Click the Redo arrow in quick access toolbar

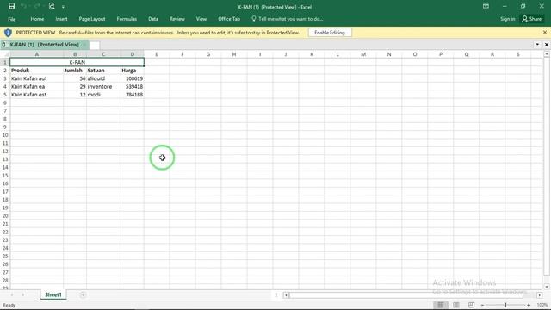click(37, 6)
